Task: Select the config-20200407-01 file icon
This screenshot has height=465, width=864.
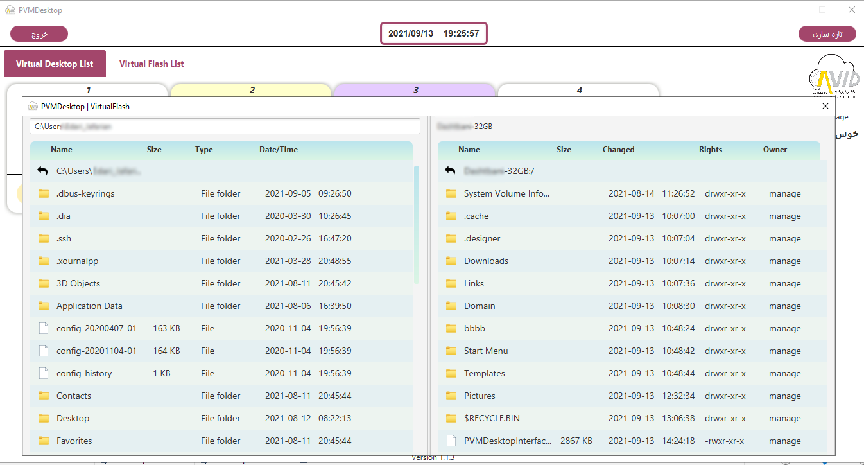Action: [44, 328]
